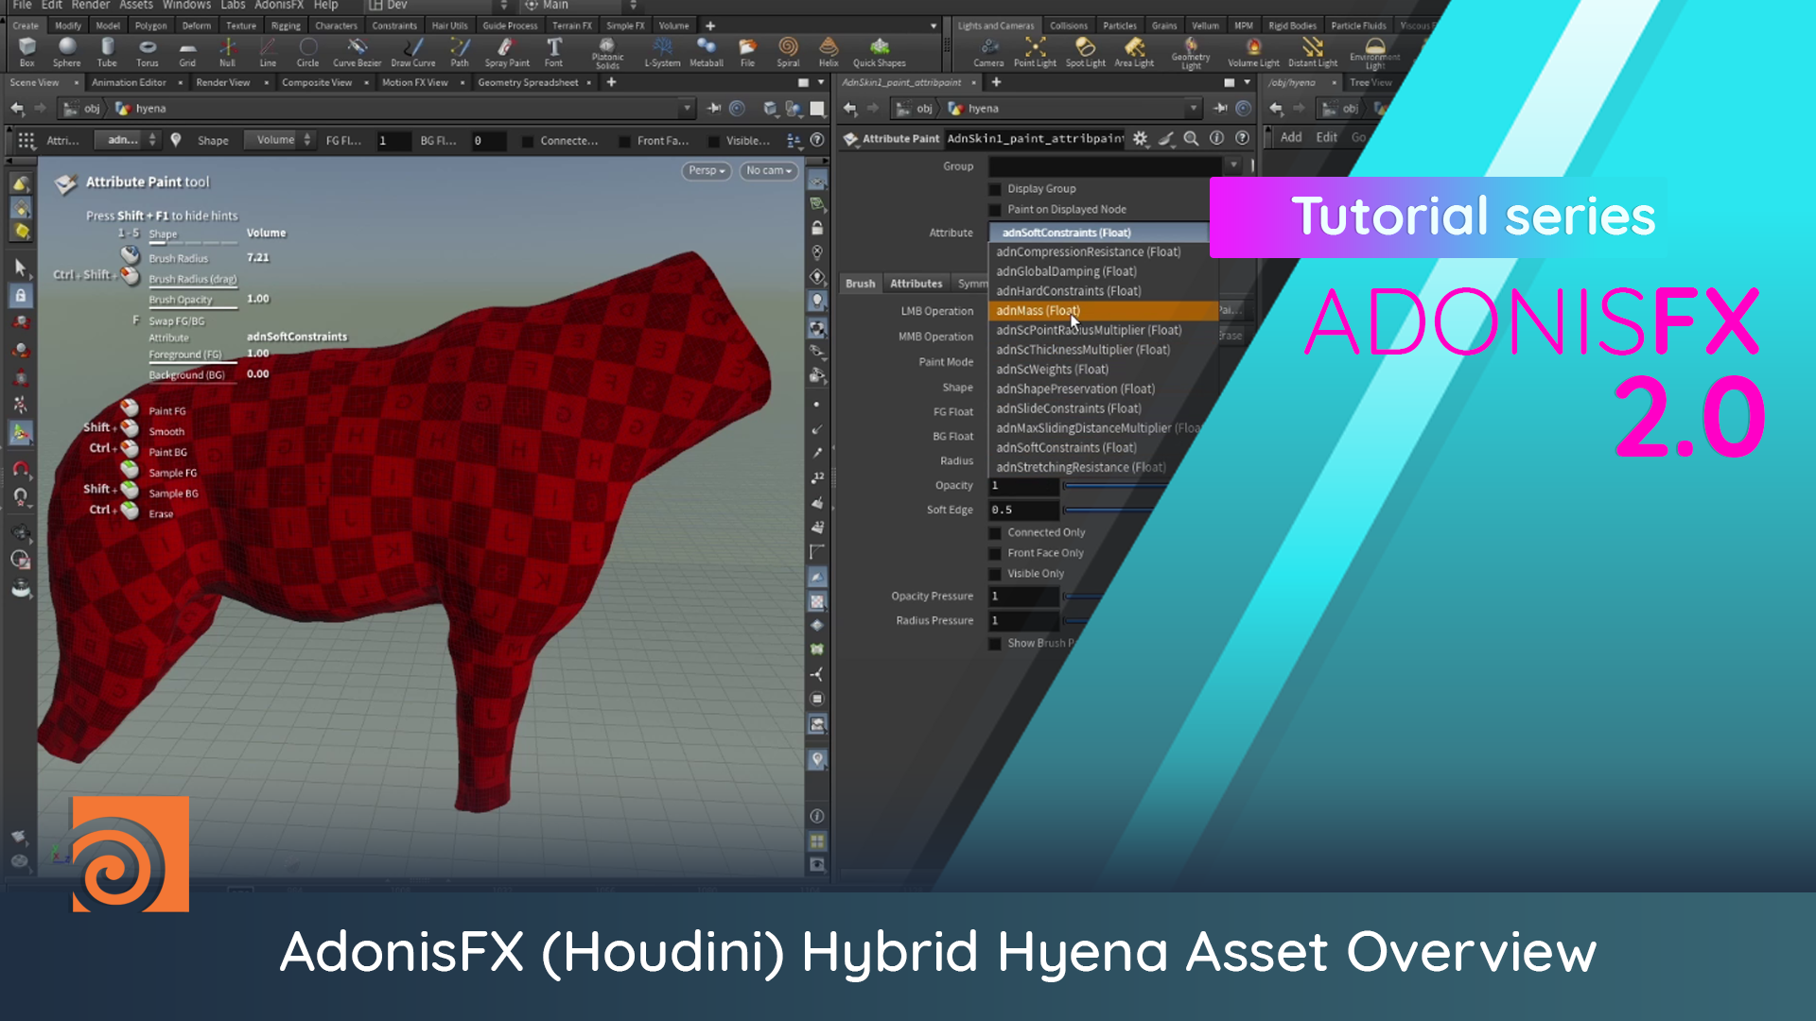Toggle the Secure Selection lock in left toolbar
The width and height of the screenshot is (1816, 1021).
tap(20, 296)
